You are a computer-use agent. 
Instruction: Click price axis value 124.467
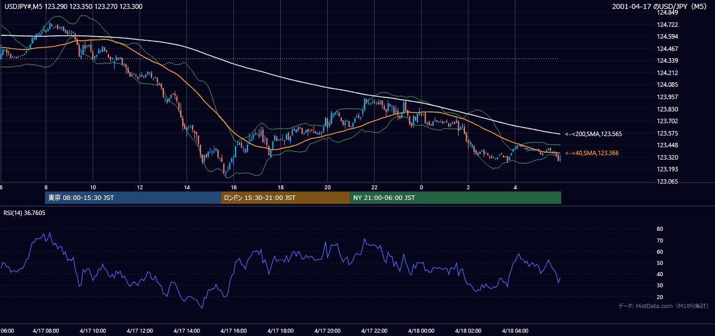pyautogui.click(x=667, y=49)
